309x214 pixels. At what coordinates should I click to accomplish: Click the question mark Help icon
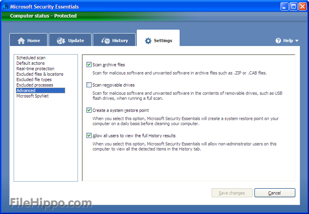click(x=278, y=41)
